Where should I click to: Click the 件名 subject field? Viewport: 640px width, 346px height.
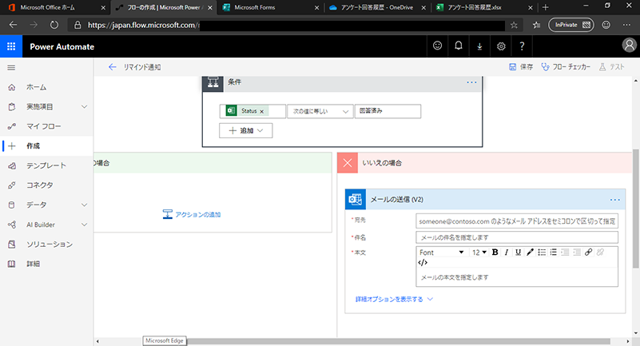pyautogui.click(x=517, y=237)
